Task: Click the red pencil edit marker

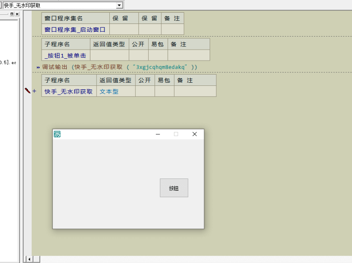Action: point(28,90)
